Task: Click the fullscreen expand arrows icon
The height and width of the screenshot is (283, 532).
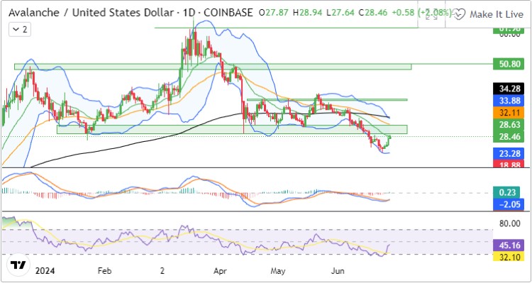Action: tap(431, 14)
